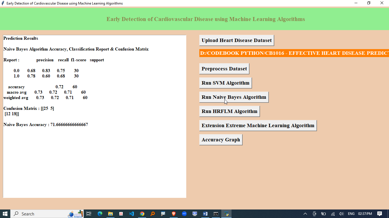Select the 'Prediction Results' line

pos(21,38)
